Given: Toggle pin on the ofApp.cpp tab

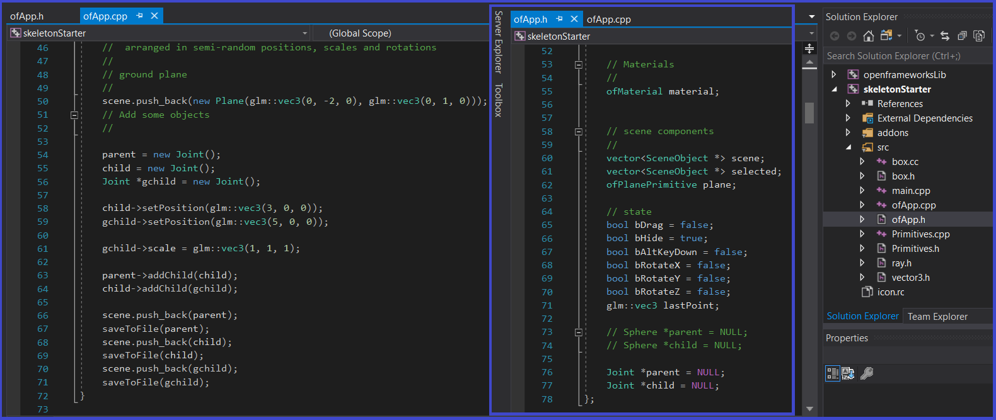Looking at the screenshot, I should 139,16.
